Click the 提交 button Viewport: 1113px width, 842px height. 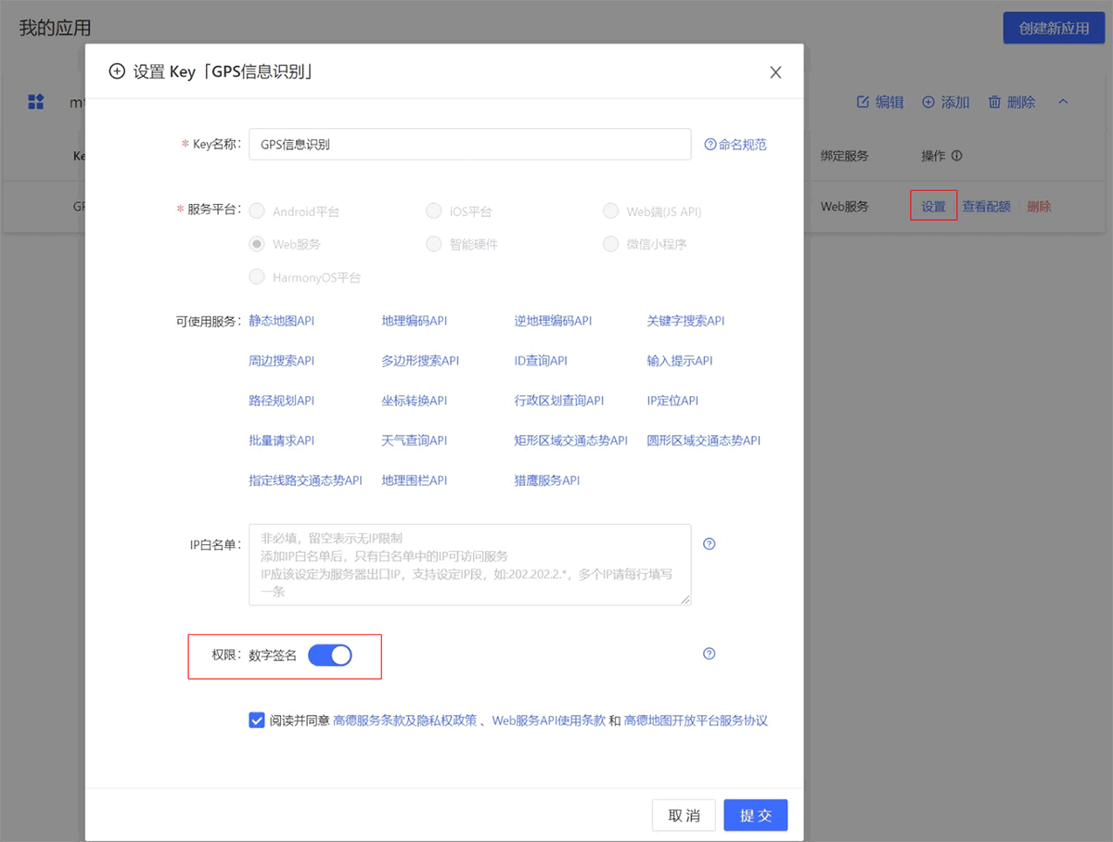(x=756, y=815)
